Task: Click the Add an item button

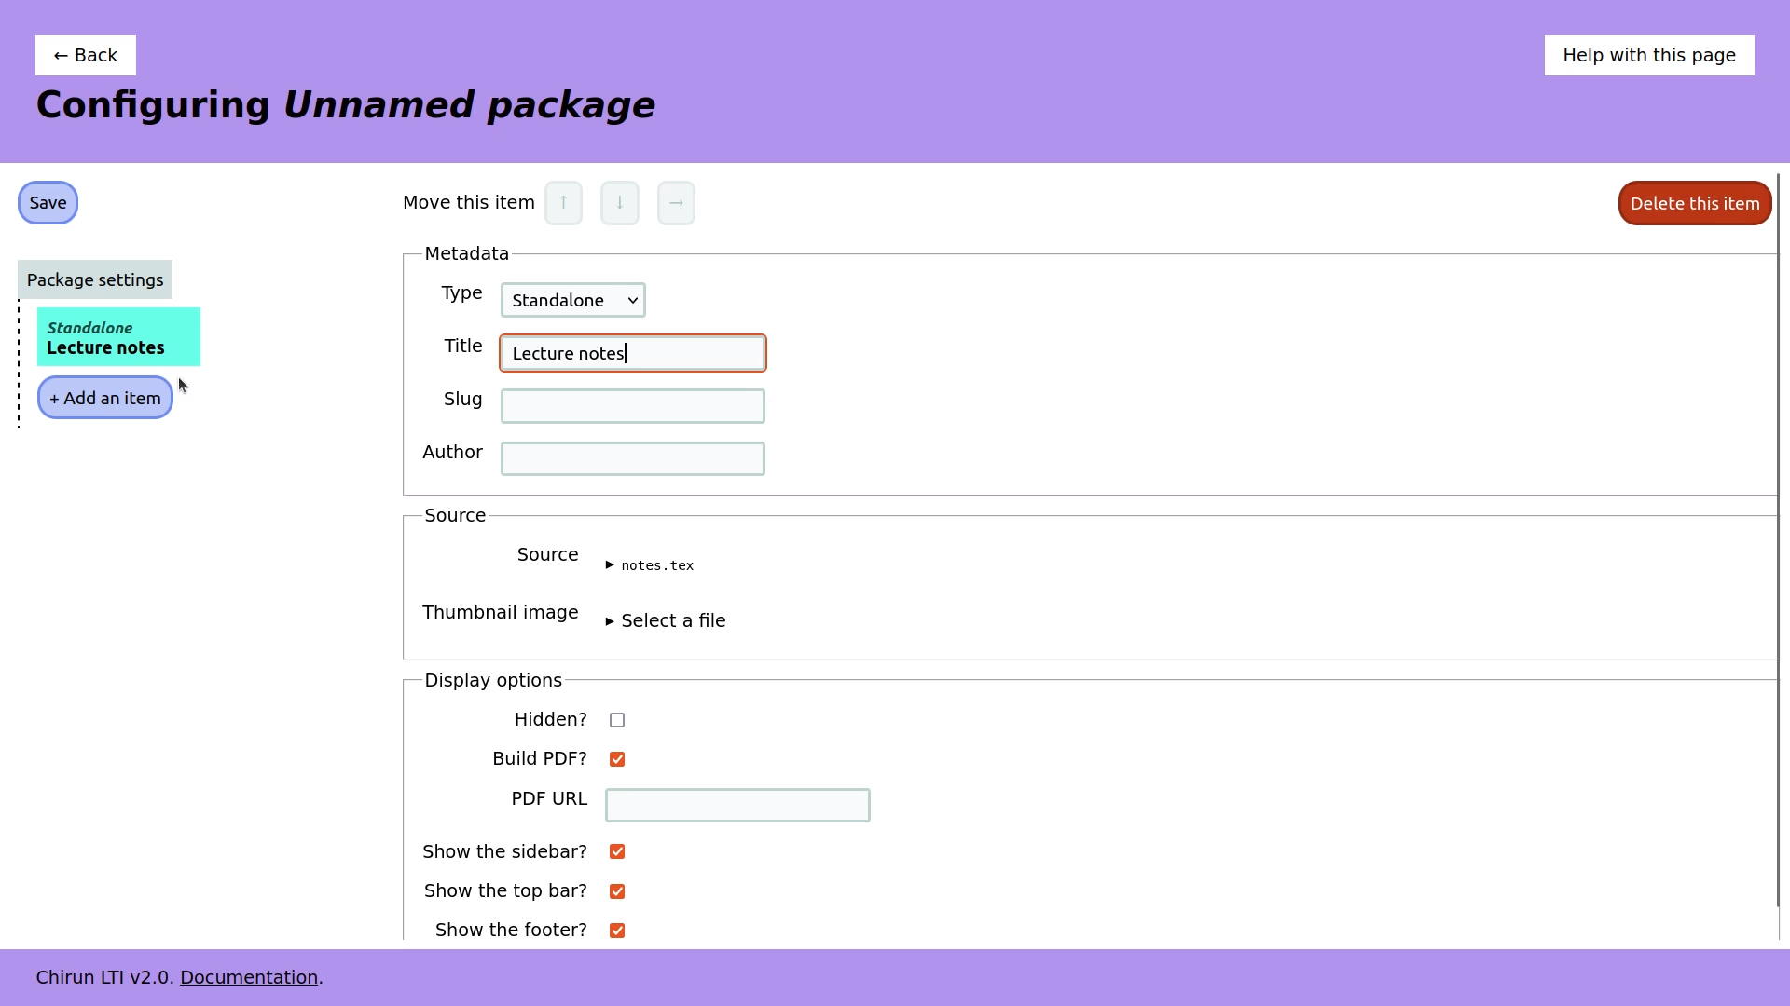Action: pyautogui.click(x=104, y=397)
